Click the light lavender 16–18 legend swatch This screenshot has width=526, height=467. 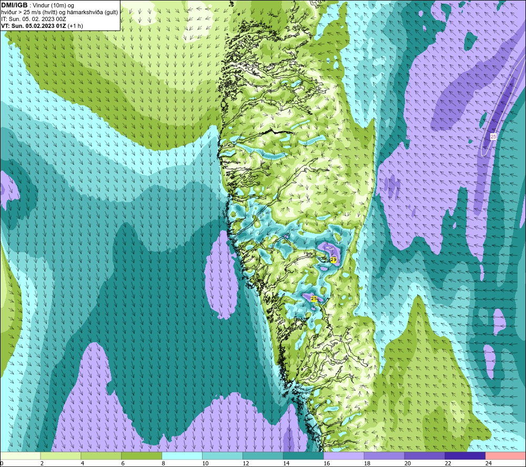344,455
